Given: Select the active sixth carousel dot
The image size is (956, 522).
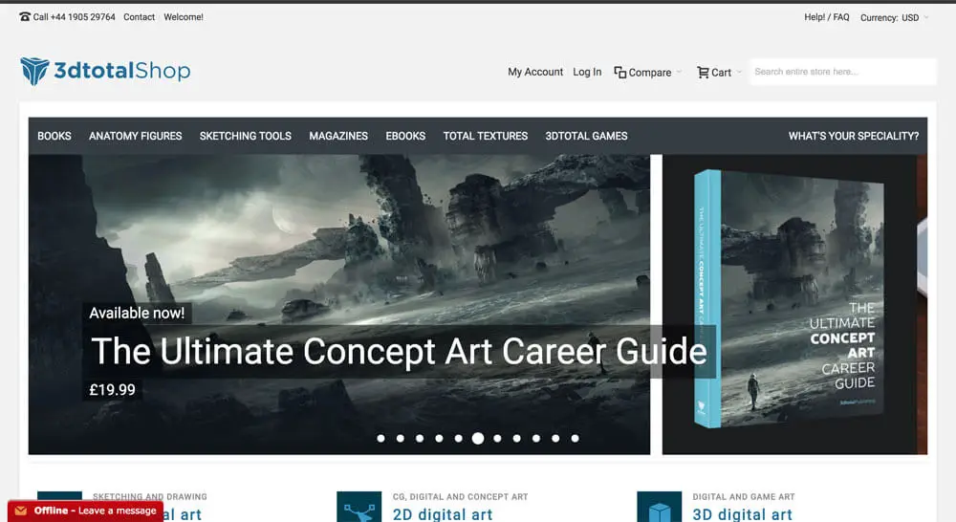Looking at the screenshot, I should (478, 439).
